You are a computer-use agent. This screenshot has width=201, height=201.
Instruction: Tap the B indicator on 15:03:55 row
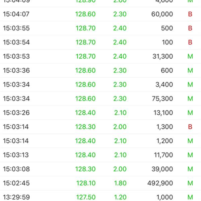click(190, 28)
